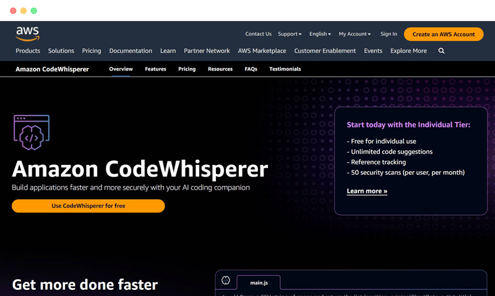
Task: Click the green maximize dot
Action: tap(34, 11)
